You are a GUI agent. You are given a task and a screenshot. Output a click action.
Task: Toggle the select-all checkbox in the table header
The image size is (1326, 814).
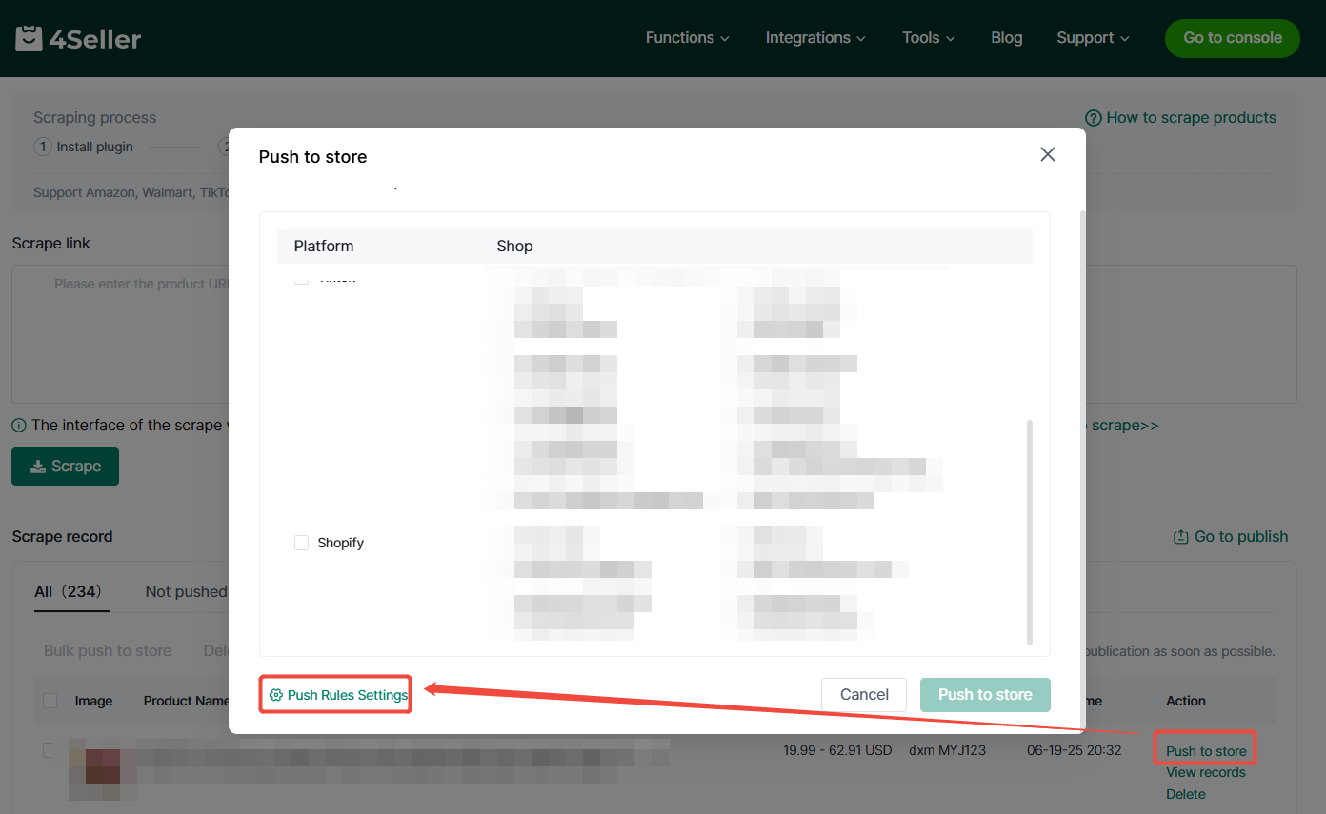(x=50, y=701)
